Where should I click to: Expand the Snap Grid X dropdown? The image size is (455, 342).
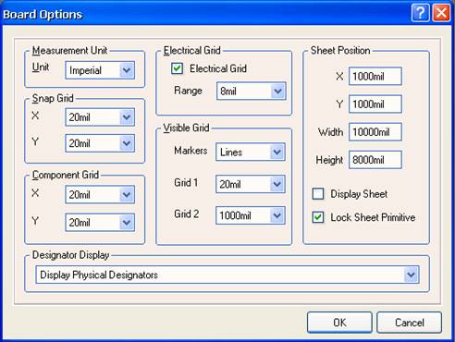point(100,117)
